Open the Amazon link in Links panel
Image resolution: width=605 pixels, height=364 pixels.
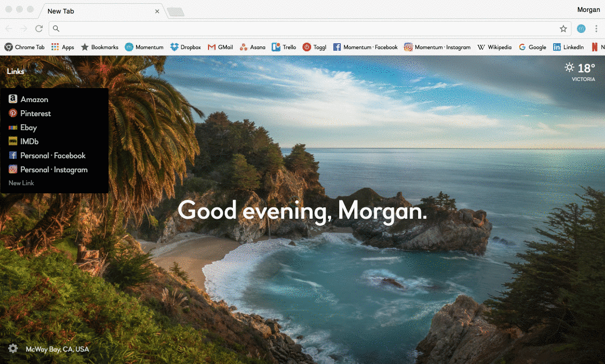[x=29, y=99]
